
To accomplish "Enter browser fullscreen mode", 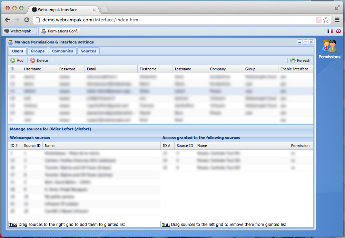I will click(337, 8).
